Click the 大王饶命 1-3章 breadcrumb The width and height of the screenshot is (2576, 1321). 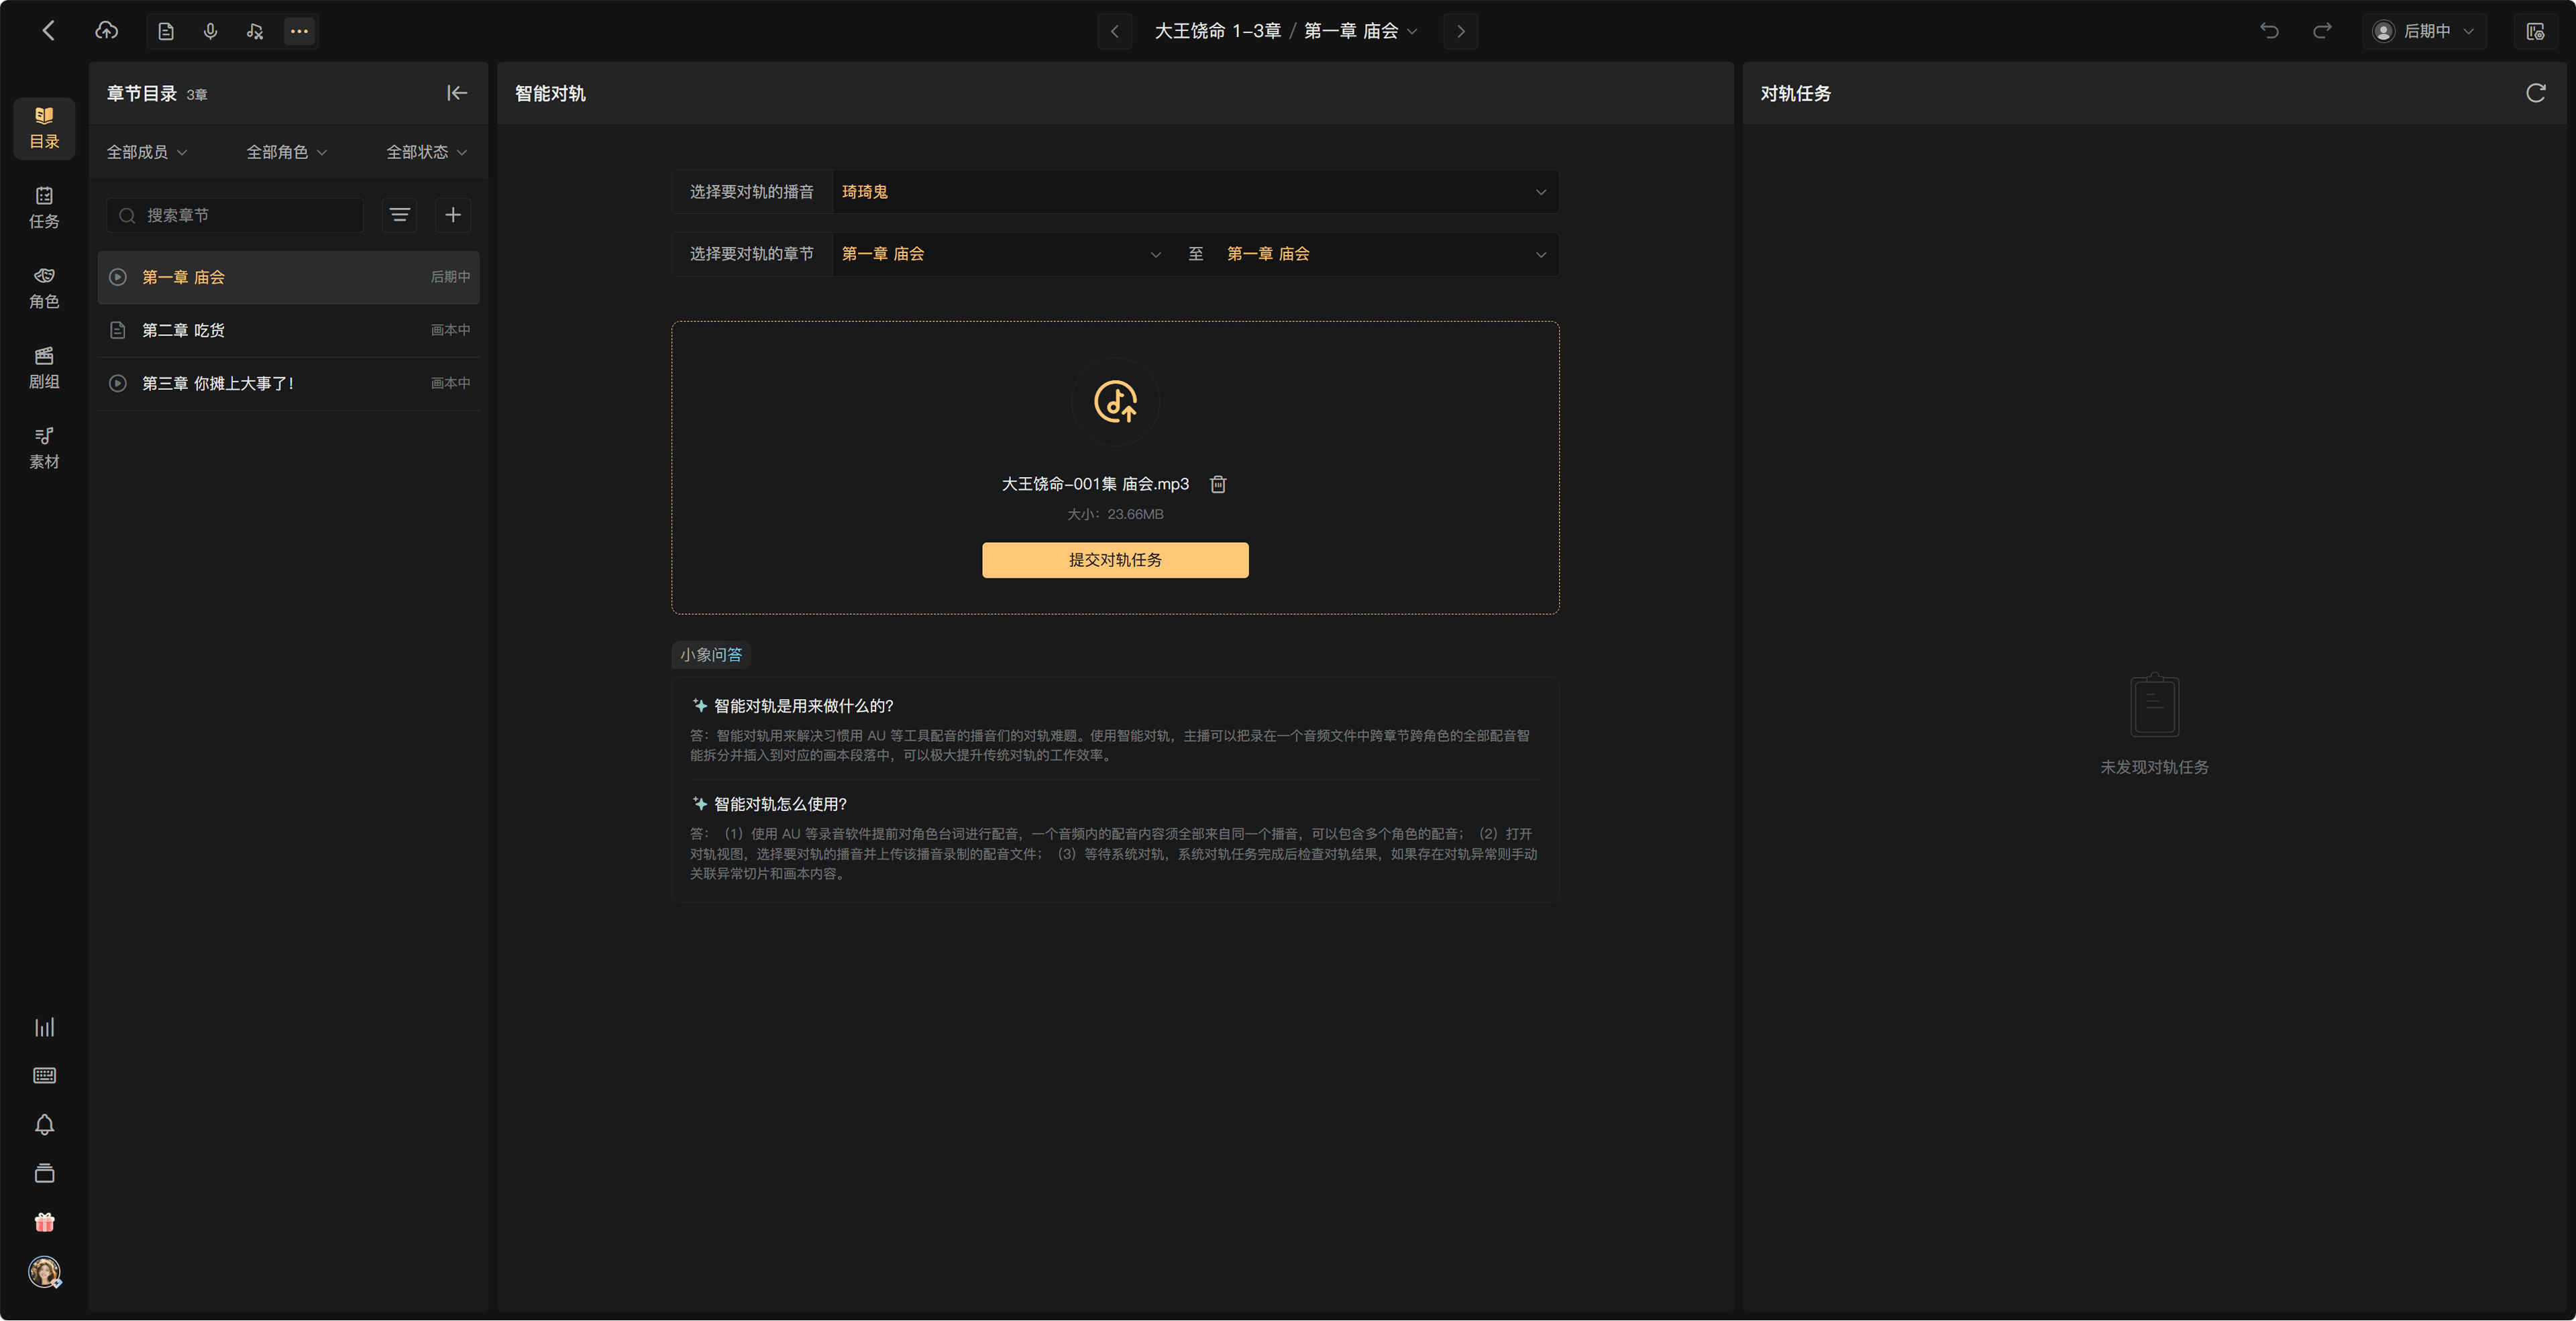tap(1218, 31)
